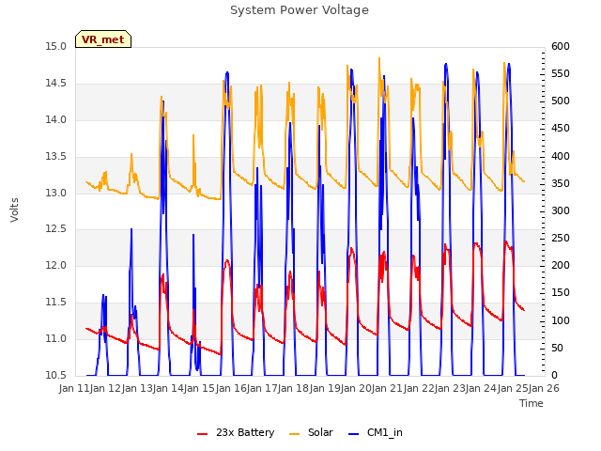Click the VR_met annotation label
601x451 pixels.
[103, 39]
